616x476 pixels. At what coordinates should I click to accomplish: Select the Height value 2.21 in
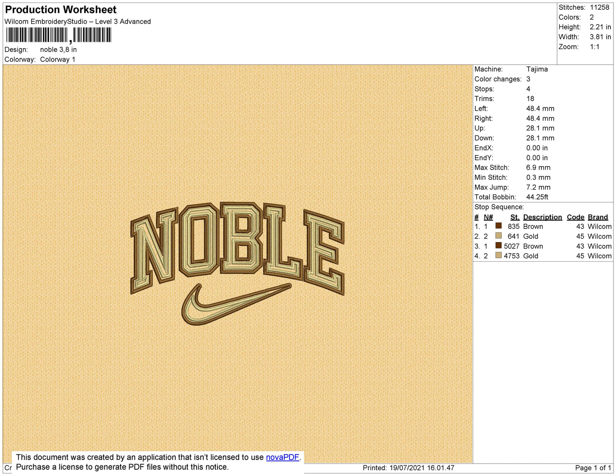[600, 27]
